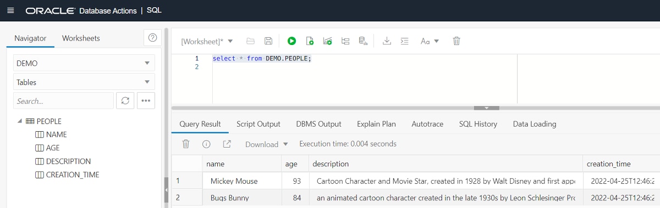Collapse the PEOPLE table tree node
The height and width of the screenshot is (208, 660).
(x=20, y=121)
